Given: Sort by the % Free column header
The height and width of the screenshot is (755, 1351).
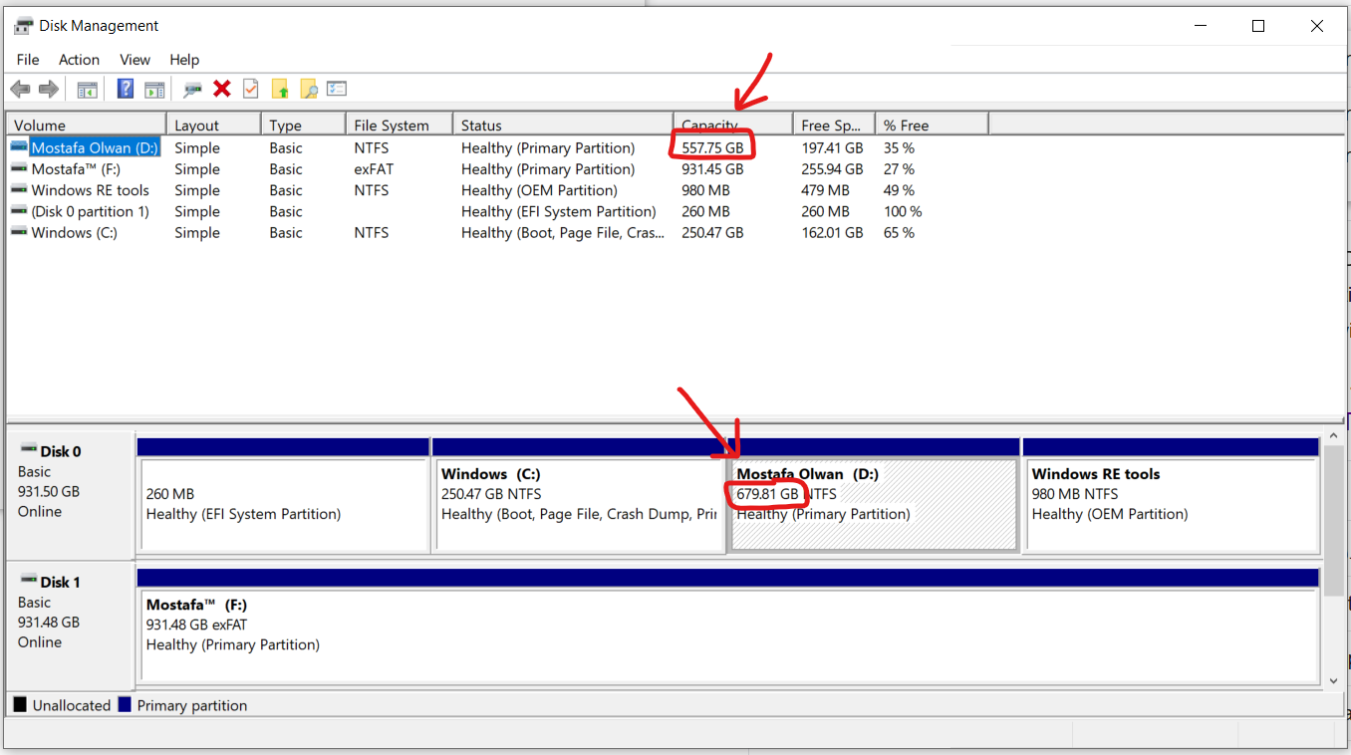Looking at the screenshot, I should click(x=932, y=125).
